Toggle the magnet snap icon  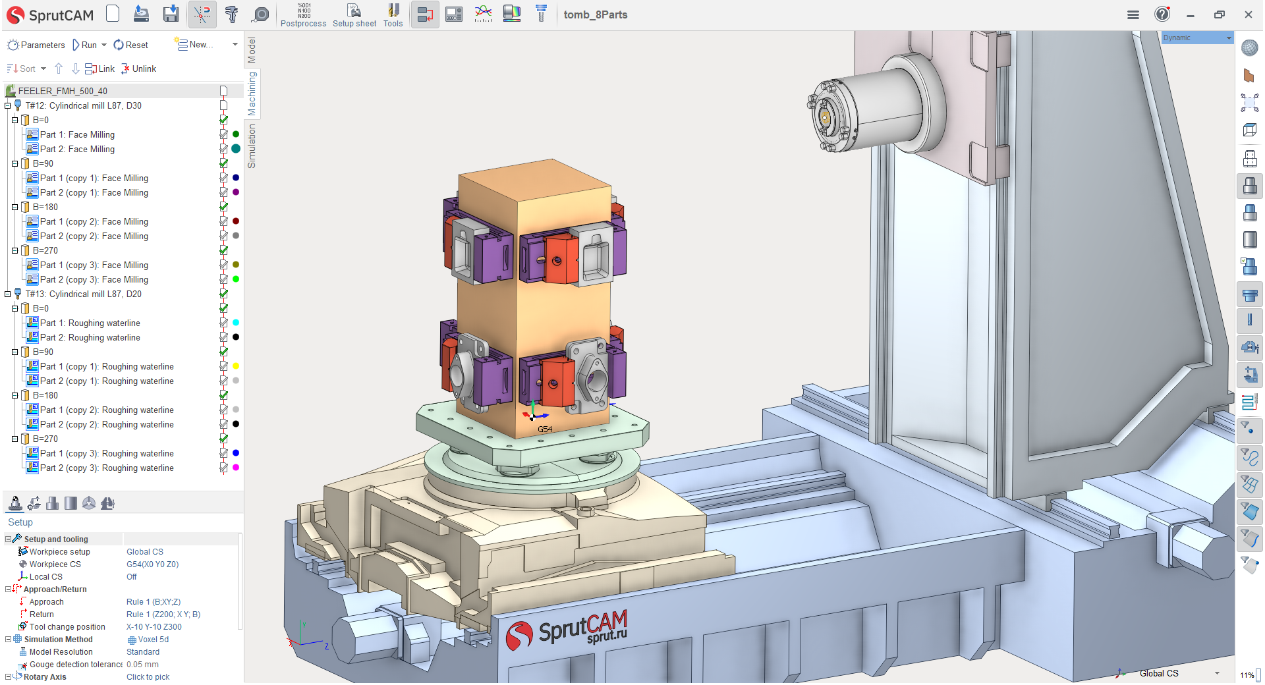pos(202,14)
